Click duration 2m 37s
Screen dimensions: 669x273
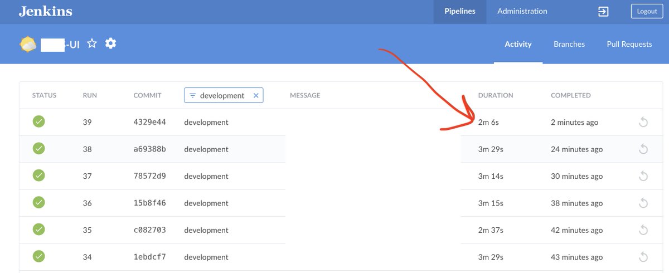point(491,230)
